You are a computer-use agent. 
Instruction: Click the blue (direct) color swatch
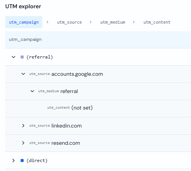coord(22,160)
